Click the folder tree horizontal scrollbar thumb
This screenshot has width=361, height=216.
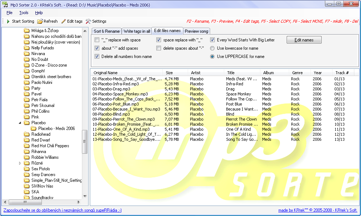[x=25, y=202]
